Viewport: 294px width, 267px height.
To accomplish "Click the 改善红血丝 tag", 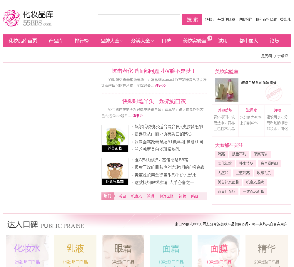I will click(x=226, y=192).
